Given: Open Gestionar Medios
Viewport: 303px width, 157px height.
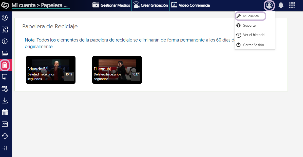Looking at the screenshot, I should click(x=111, y=5).
